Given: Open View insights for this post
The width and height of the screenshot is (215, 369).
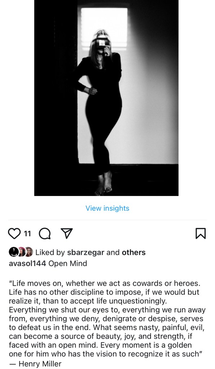Looking at the screenshot, I should tap(107, 208).
